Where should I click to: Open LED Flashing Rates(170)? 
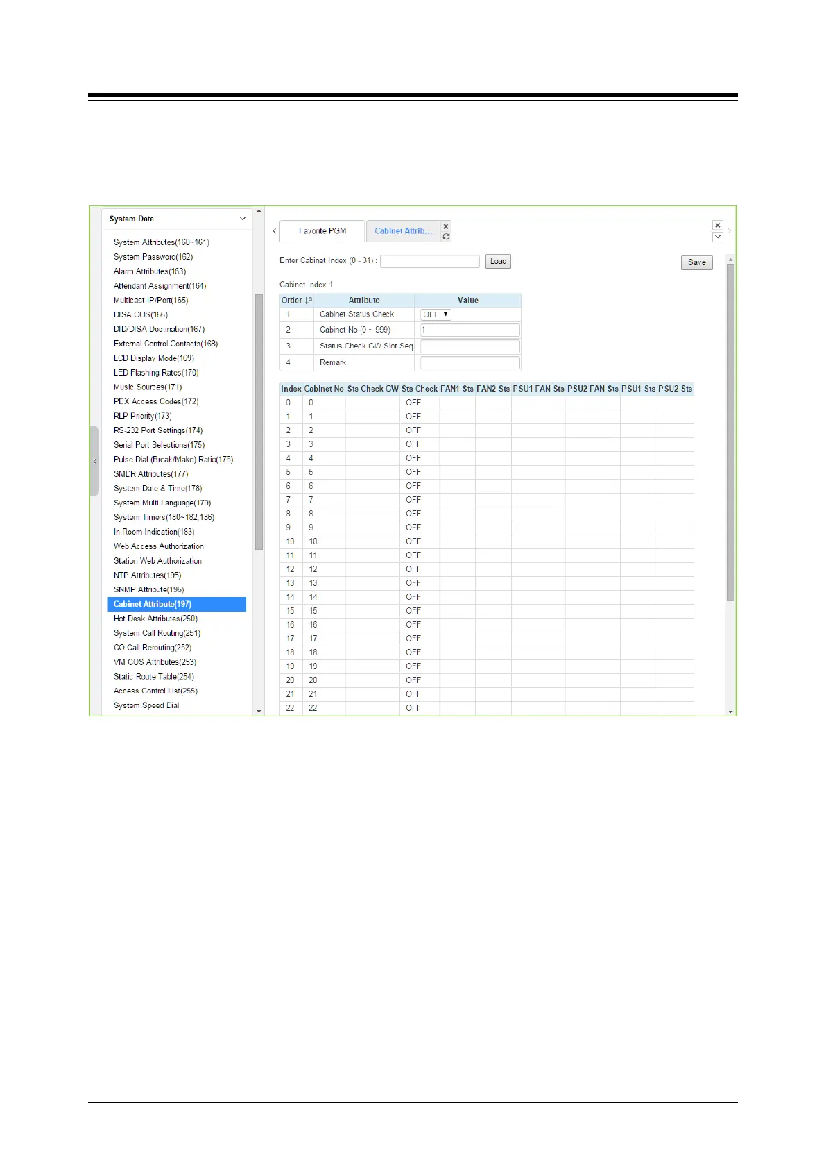pyautogui.click(x=156, y=373)
